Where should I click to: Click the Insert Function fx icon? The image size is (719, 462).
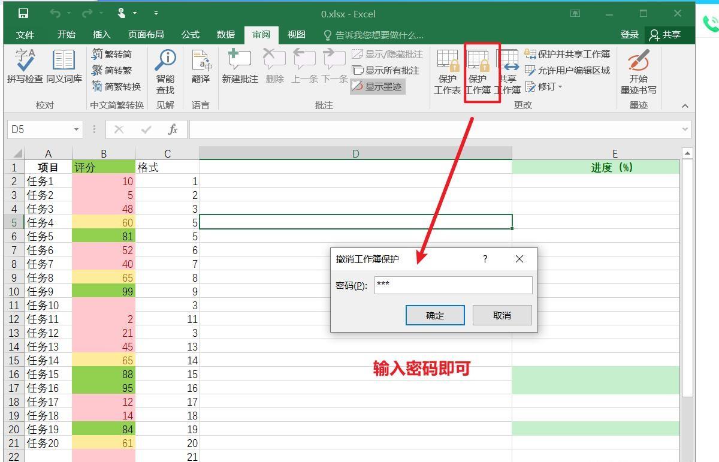coord(173,129)
